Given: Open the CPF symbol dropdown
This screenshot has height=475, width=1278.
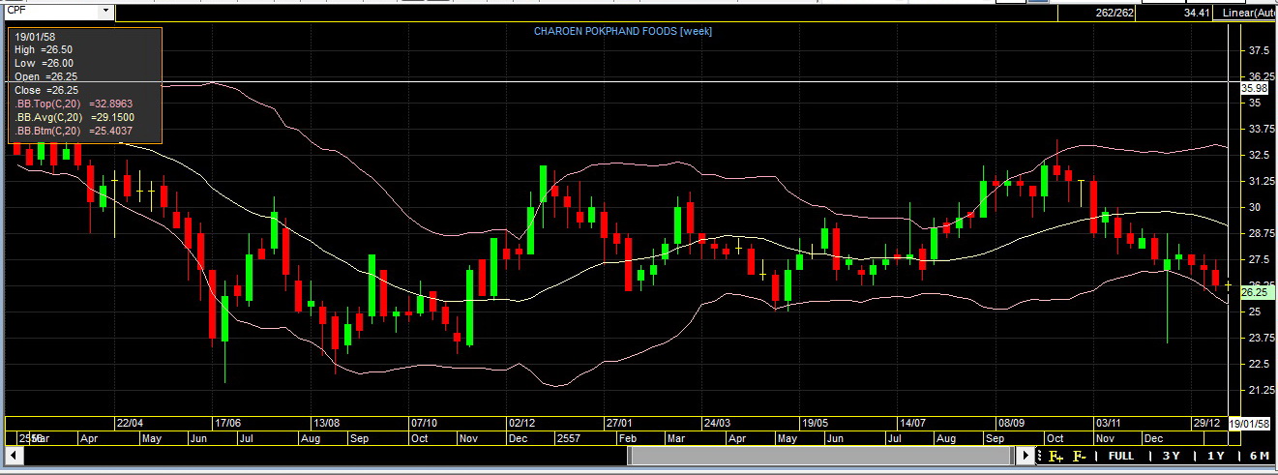Looking at the screenshot, I should coord(105,12).
